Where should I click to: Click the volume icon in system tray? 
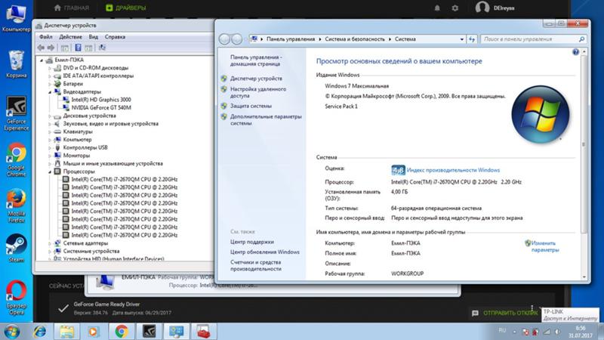tap(557, 332)
